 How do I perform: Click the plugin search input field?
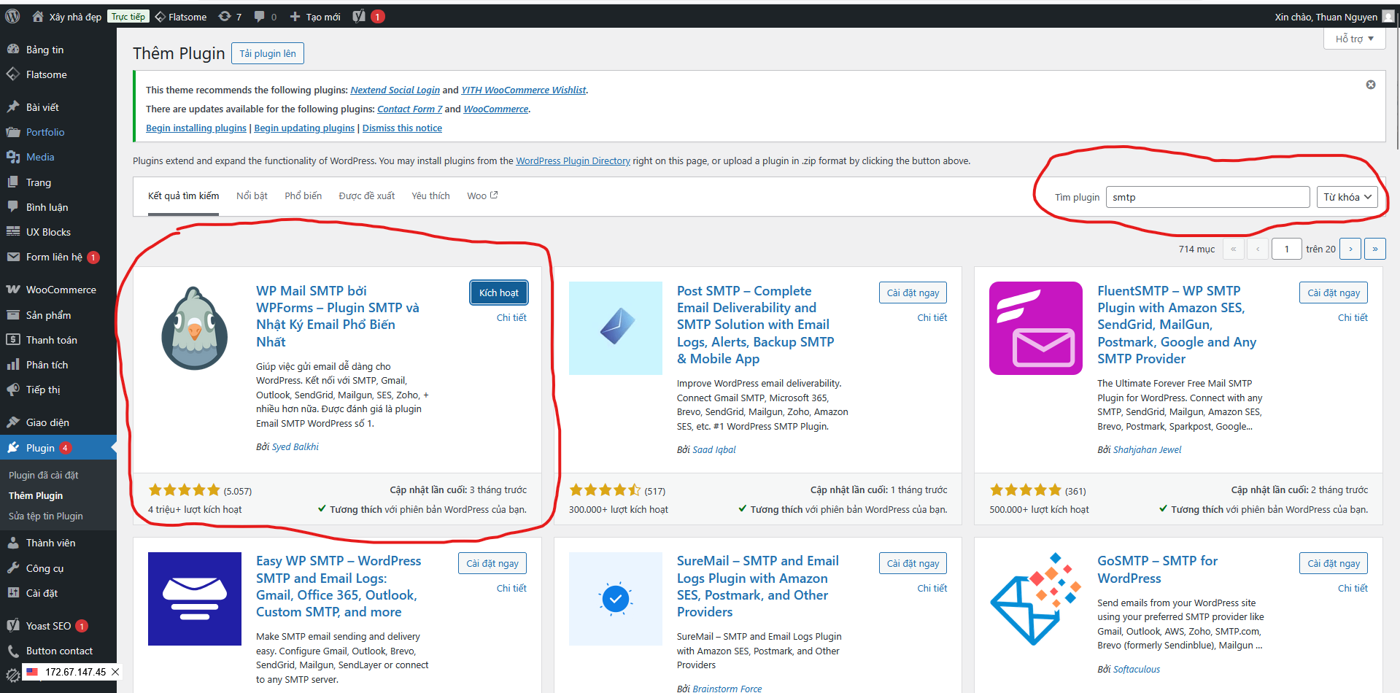(x=1207, y=197)
